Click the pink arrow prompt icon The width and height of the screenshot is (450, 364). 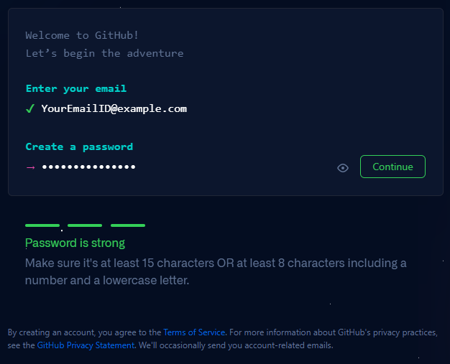coord(30,167)
